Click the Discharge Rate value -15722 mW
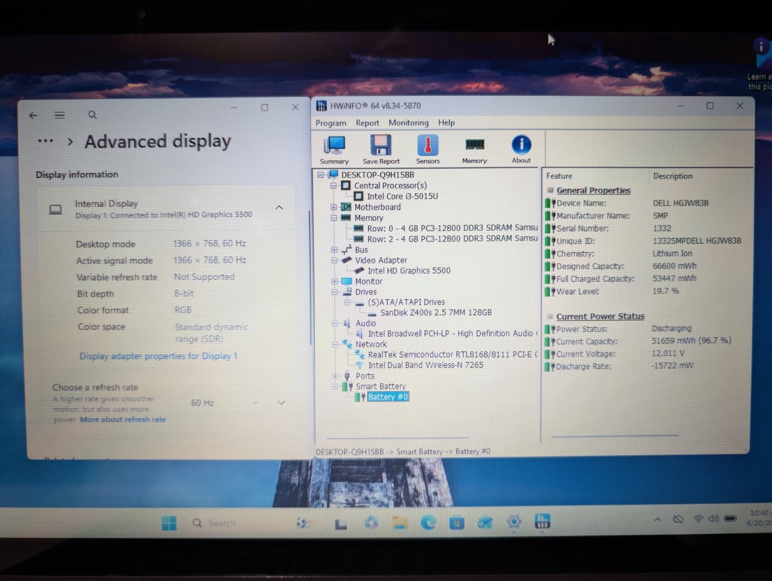 tap(672, 365)
